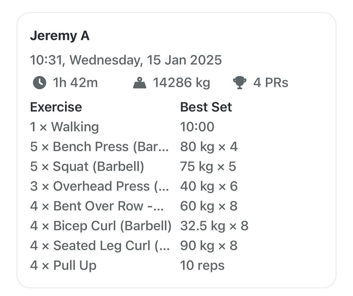353x296 pixels.
Task: Click the clock duration icon
Action: tap(39, 83)
